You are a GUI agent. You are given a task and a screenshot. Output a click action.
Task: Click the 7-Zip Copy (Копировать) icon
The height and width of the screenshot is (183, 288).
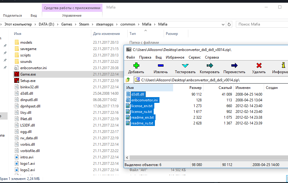click(x=209, y=66)
